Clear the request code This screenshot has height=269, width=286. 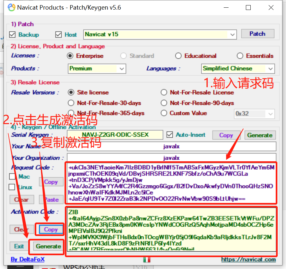click(22, 199)
